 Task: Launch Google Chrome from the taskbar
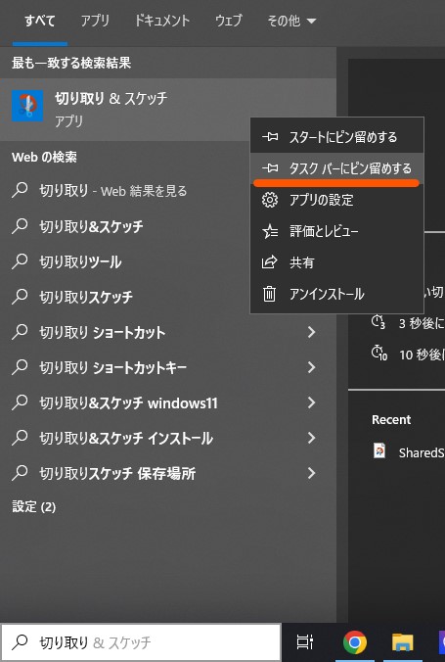(355, 642)
